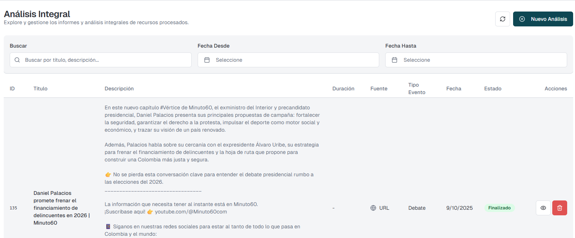Viewport: 575px width, 238px height.
Task: Sort the table by Título
Action: coord(40,89)
